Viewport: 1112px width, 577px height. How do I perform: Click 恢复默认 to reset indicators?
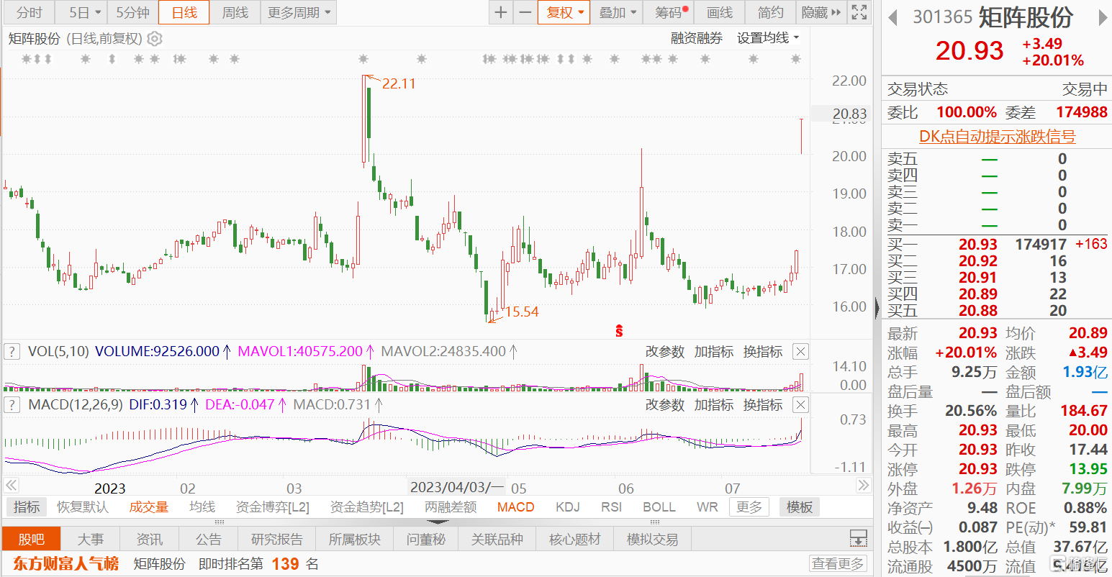coord(83,507)
